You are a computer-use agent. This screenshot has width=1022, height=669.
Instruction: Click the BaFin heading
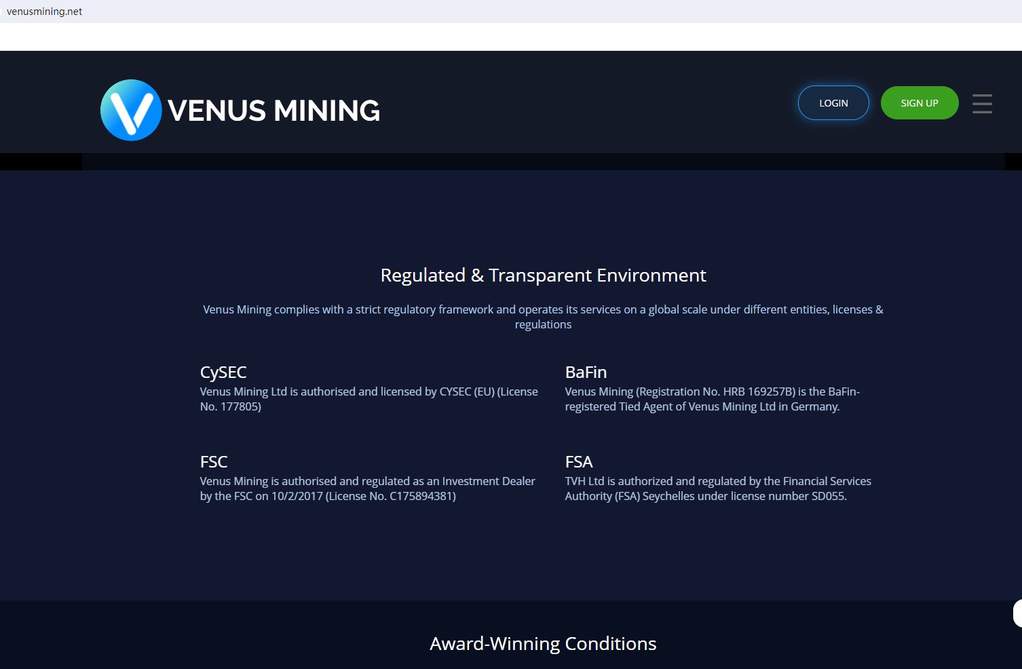click(x=586, y=372)
